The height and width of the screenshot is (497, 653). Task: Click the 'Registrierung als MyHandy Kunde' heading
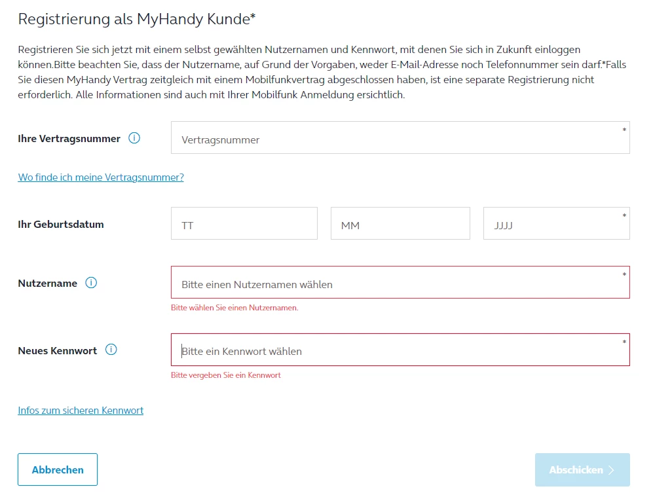coord(136,20)
